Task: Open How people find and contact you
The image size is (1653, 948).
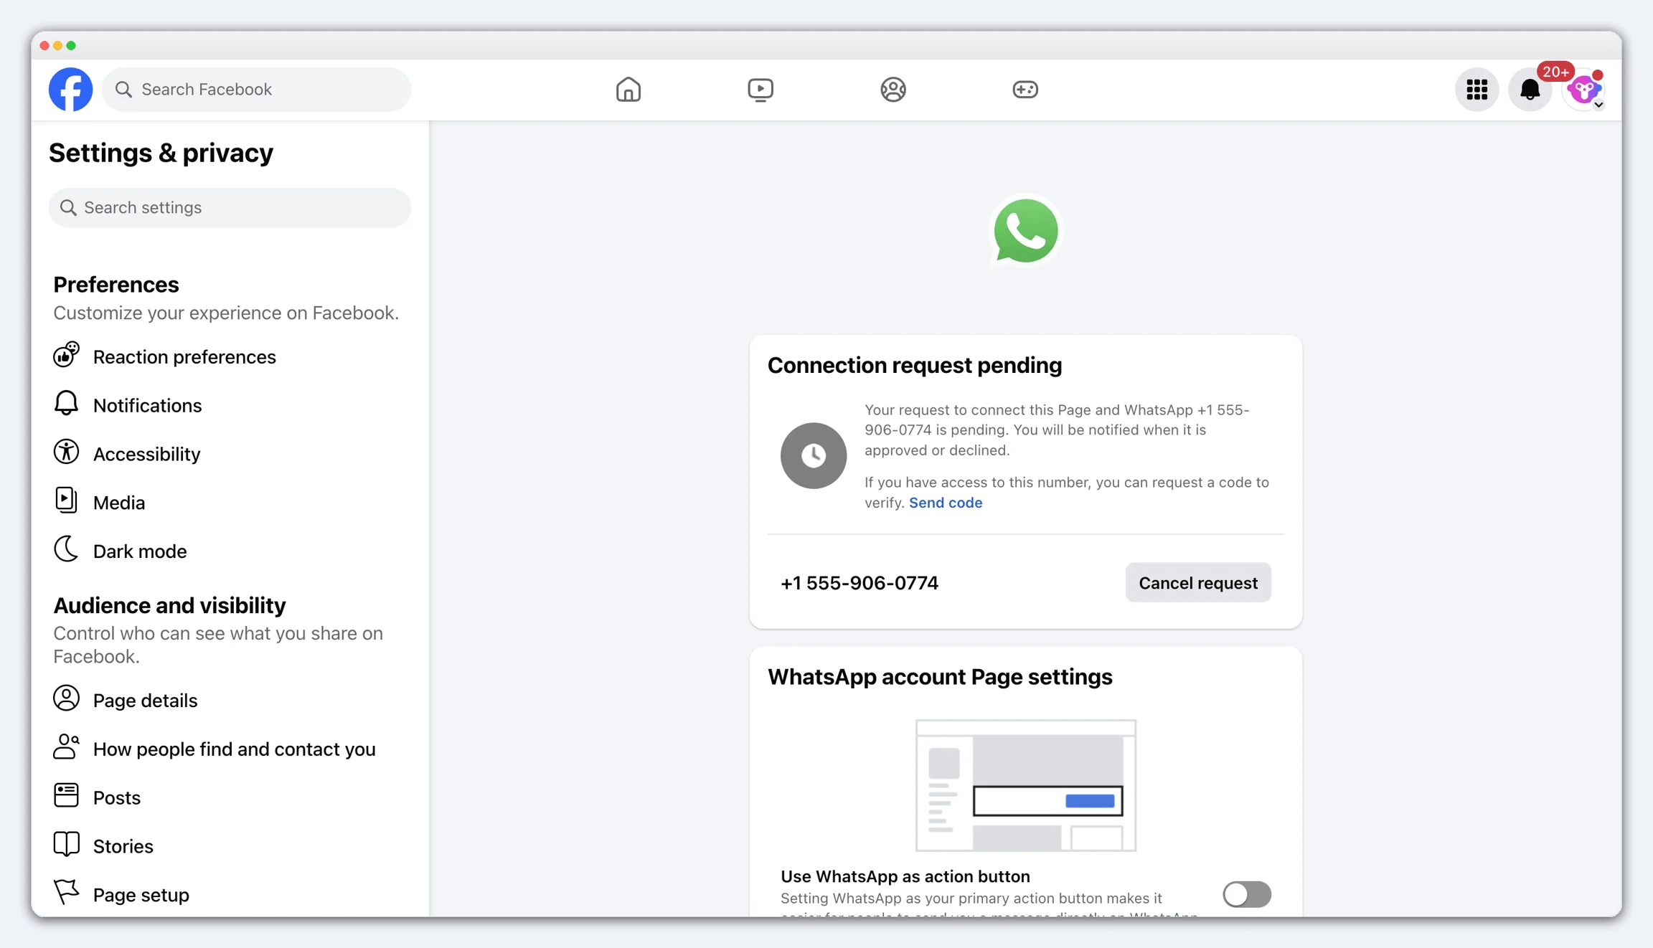Action: click(x=215, y=749)
